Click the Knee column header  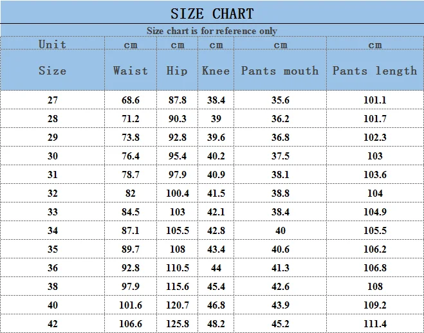(x=216, y=71)
